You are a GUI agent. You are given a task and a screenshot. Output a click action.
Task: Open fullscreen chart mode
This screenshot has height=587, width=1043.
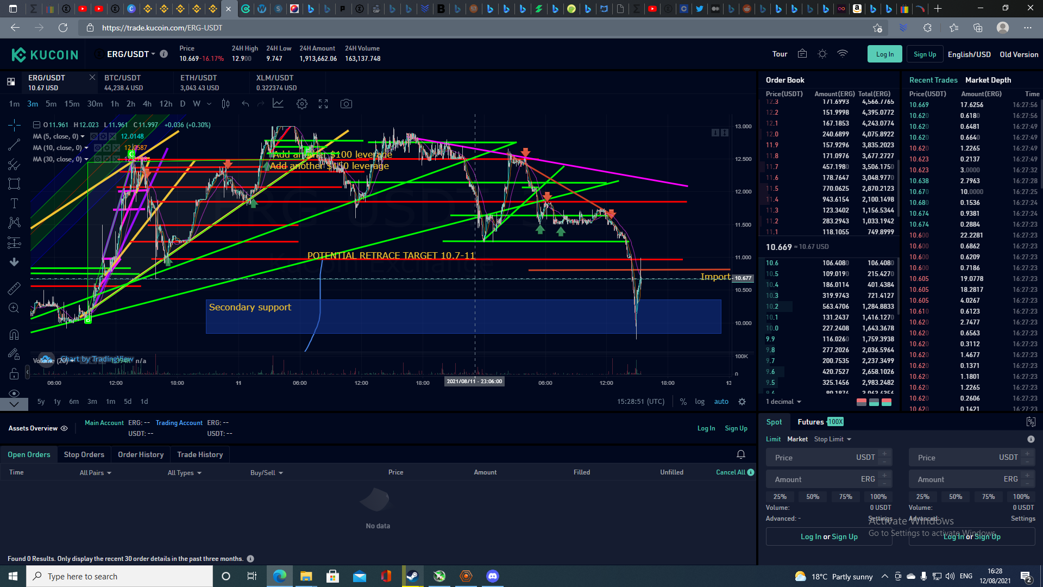click(323, 104)
